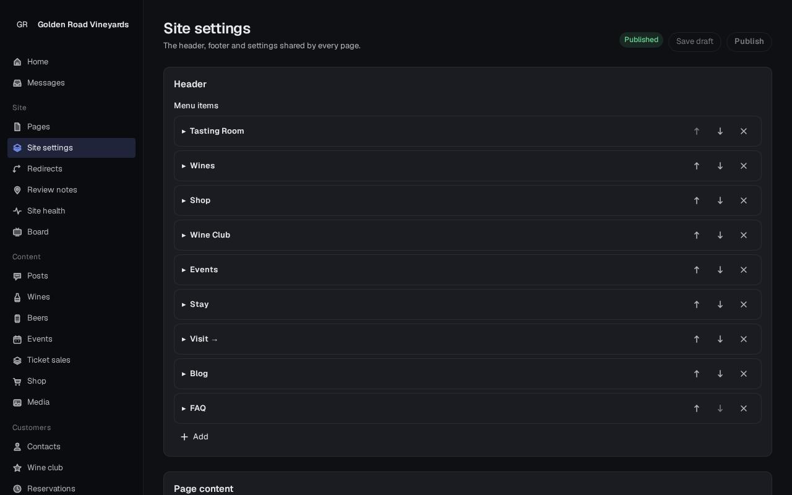Click the Publish button
The height and width of the screenshot is (495, 792).
(x=749, y=41)
